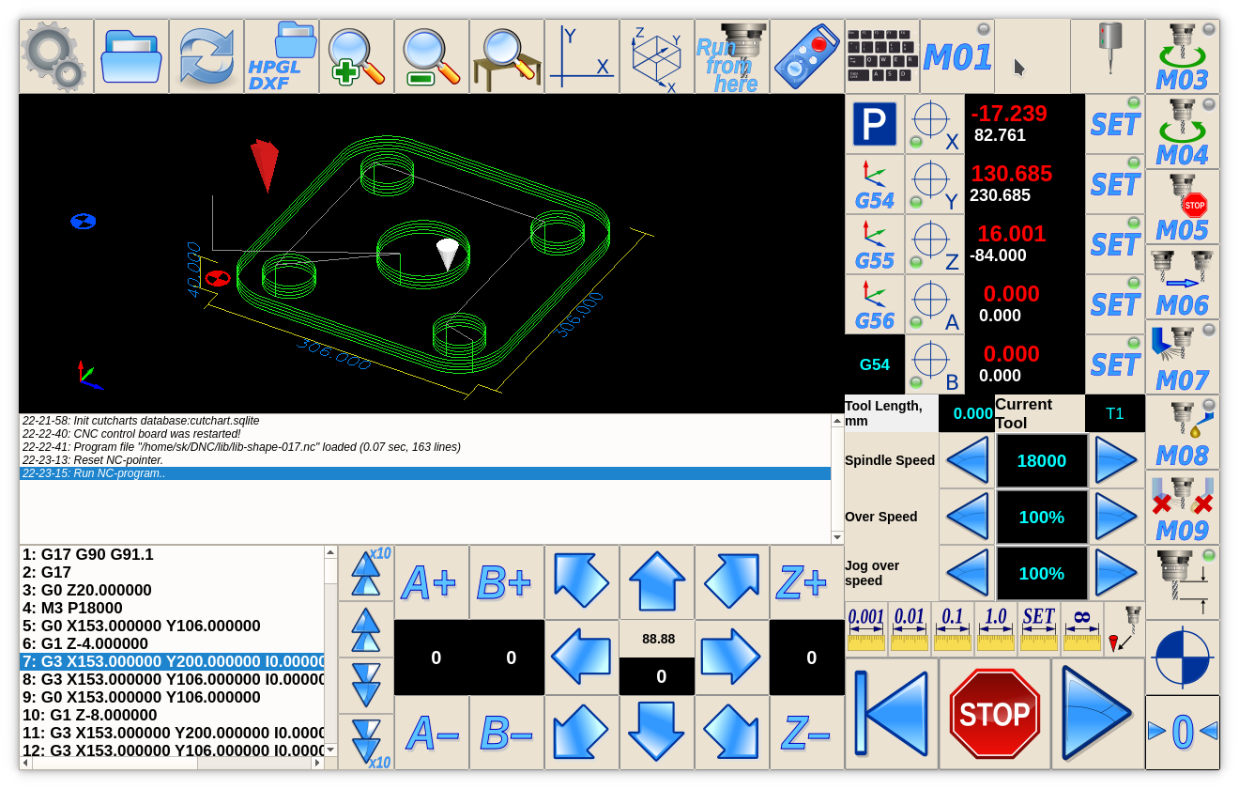The image size is (1239, 789).
Task: Import an HPGL DXF file
Action: tap(282, 56)
